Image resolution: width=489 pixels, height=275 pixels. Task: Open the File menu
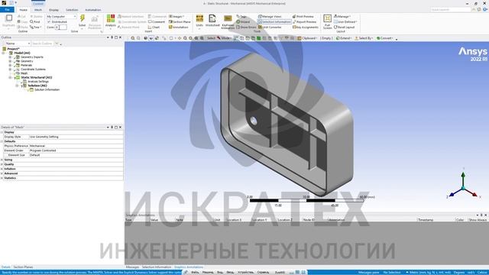[7, 10]
